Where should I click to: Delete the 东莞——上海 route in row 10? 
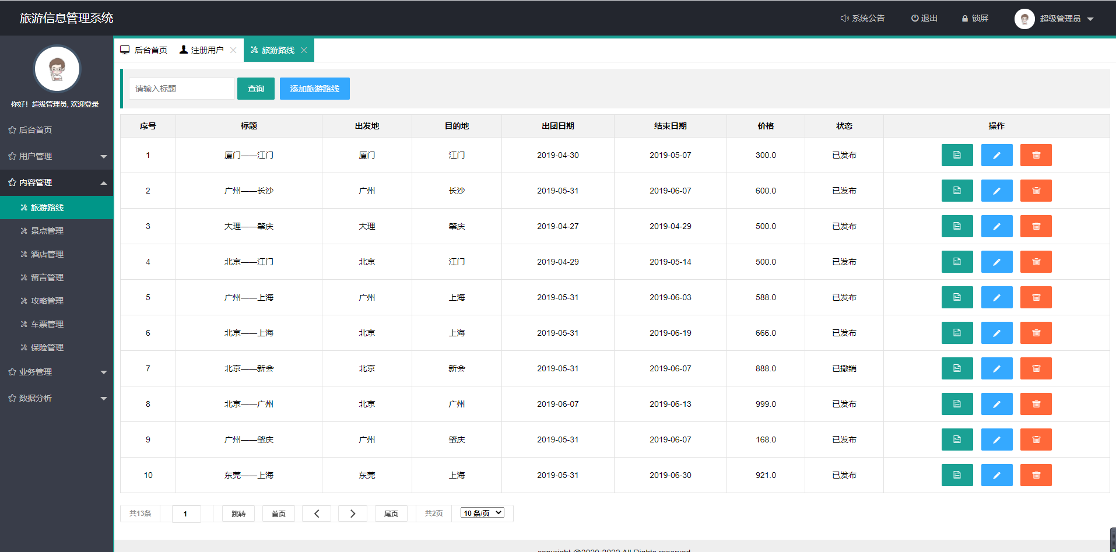pyautogui.click(x=1036, y=475)
